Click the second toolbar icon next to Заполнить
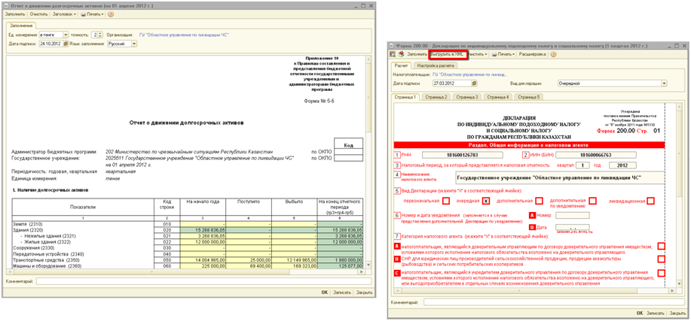 coord(402,54)
